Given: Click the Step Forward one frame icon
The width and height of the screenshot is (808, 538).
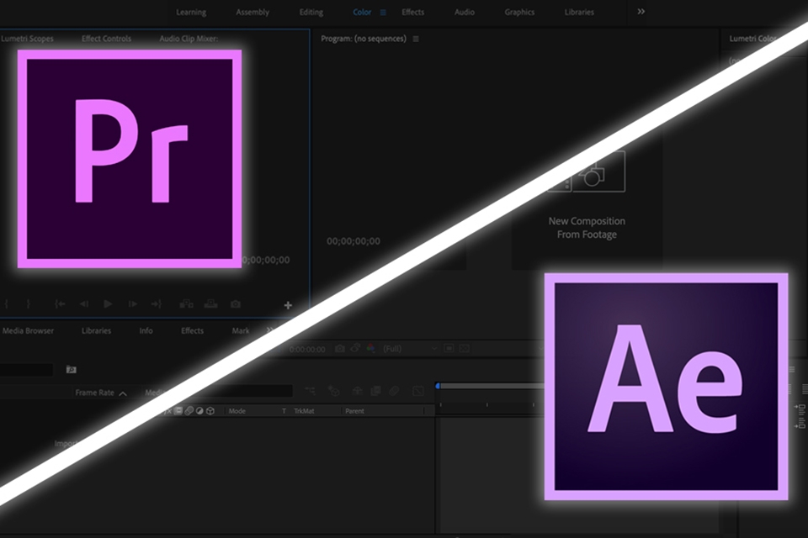Looking at the screenshot, I should click(132, 304).
